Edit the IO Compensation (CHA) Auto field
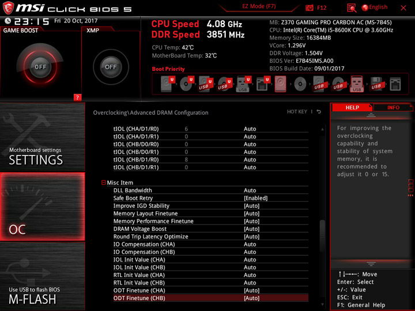 250,244
